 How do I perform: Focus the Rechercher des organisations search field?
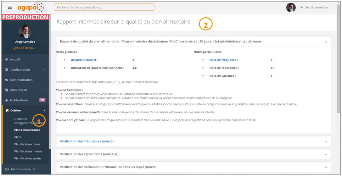(104, 7)
